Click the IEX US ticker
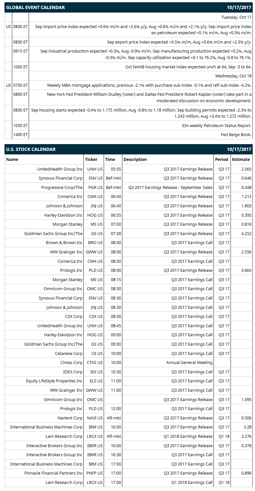 pos(96,372)
